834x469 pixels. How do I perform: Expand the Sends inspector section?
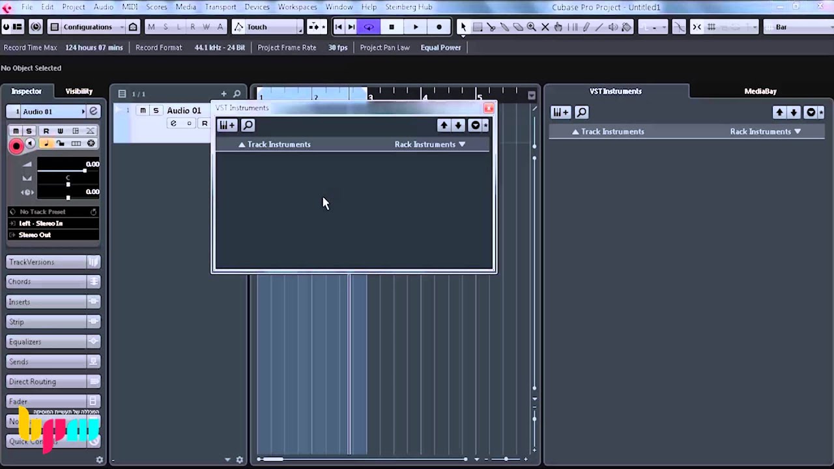point(53,362)
